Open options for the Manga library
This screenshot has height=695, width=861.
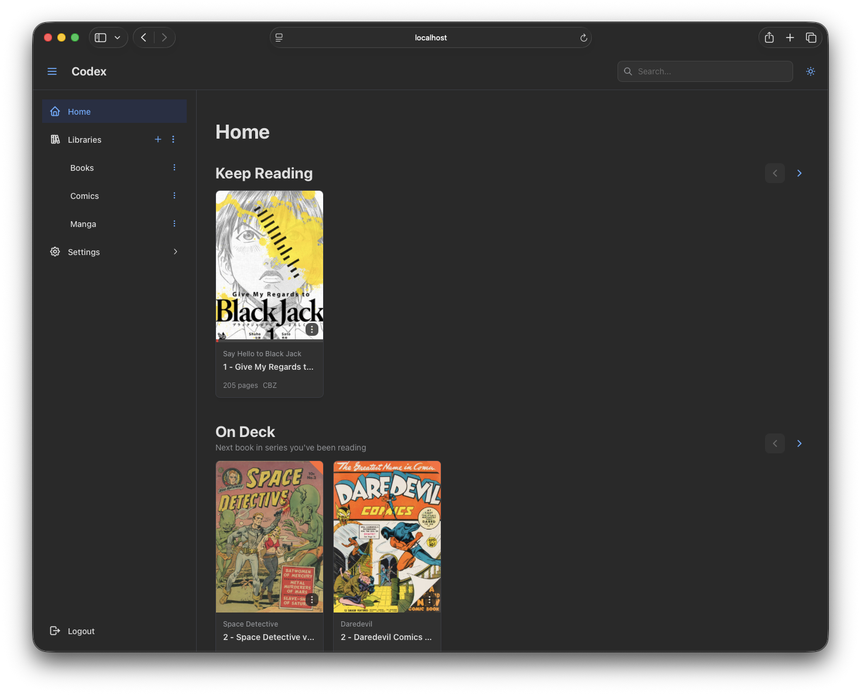[x=174, y=223]
